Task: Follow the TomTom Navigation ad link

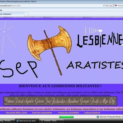Action: tap(42, 113)
